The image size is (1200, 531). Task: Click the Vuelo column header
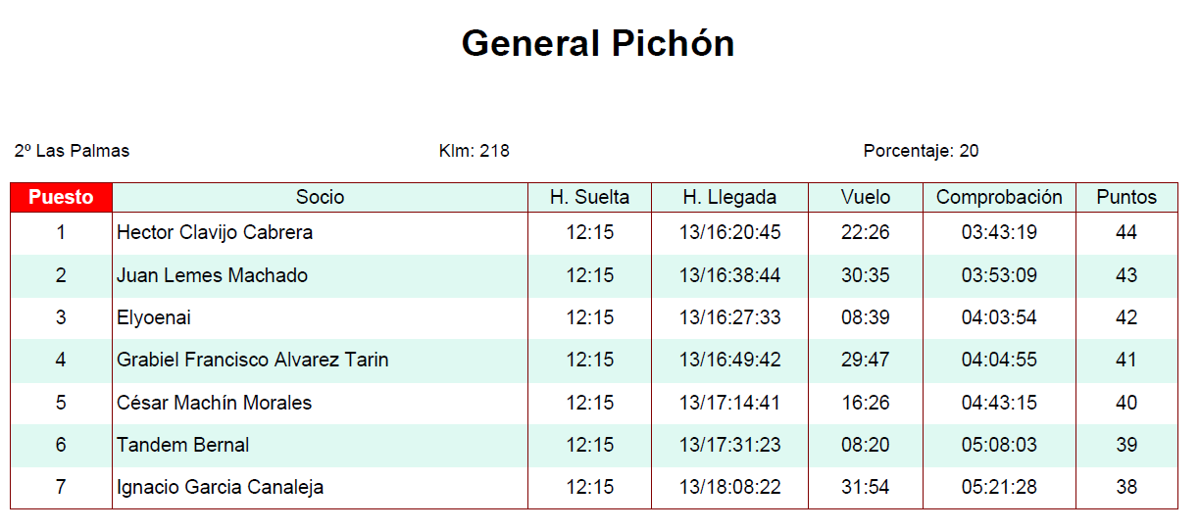tap(865, 197)
